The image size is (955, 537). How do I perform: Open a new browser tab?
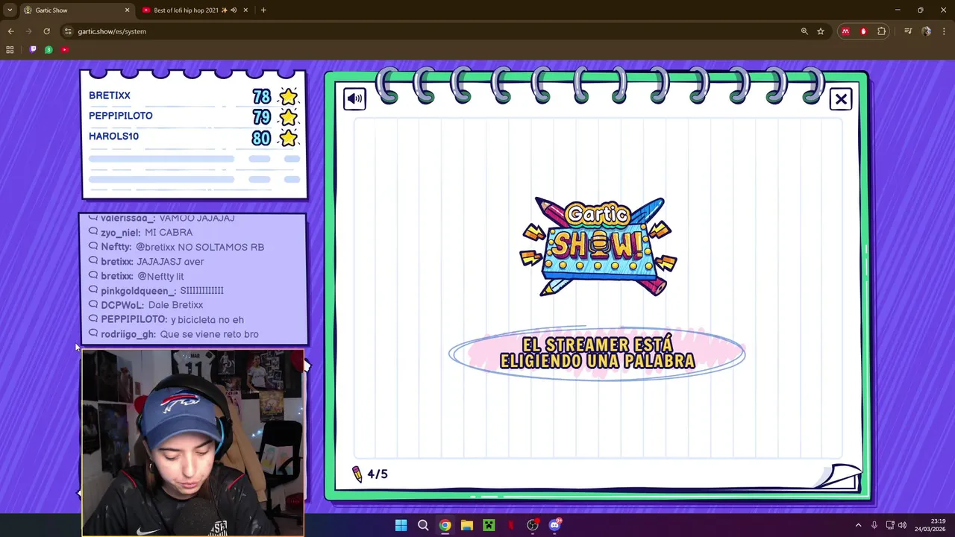[263, 10]
